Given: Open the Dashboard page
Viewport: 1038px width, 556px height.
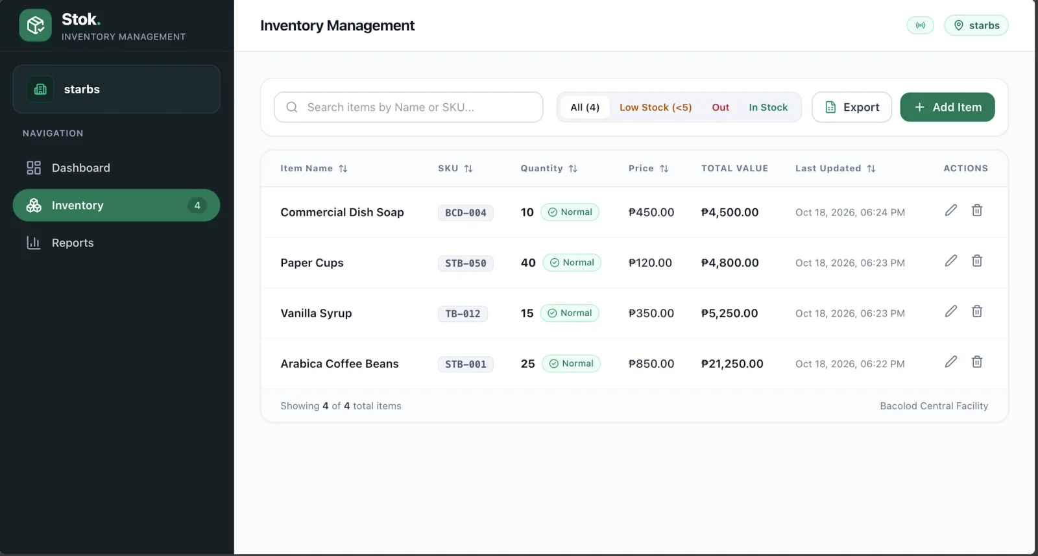Looking at the screenshot, I should point(116,168).
